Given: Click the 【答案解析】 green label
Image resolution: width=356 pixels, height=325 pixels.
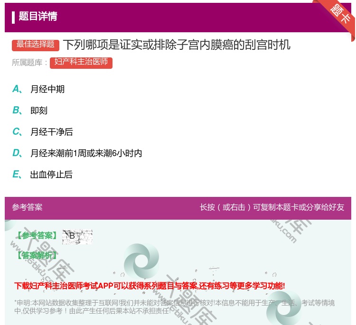Looking at the screenshot, I should tap(37, 255).
